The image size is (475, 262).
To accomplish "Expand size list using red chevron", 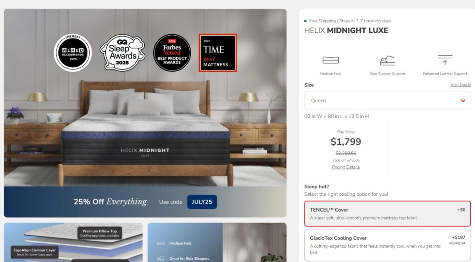I will (462, 100).
